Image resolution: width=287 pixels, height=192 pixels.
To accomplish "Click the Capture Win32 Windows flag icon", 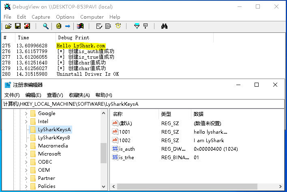I will [80, 26].
